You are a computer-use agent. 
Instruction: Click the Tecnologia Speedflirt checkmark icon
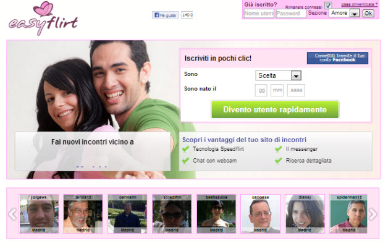(186, 149)
